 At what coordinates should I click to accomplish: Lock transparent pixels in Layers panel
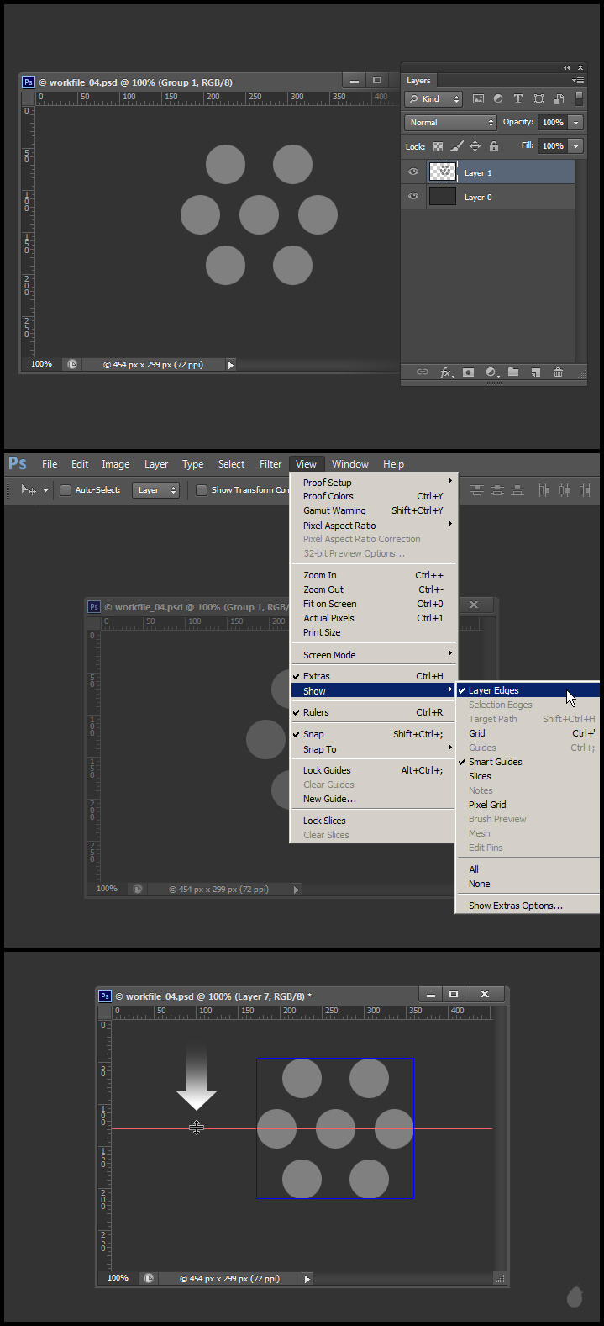click(438, 146)
